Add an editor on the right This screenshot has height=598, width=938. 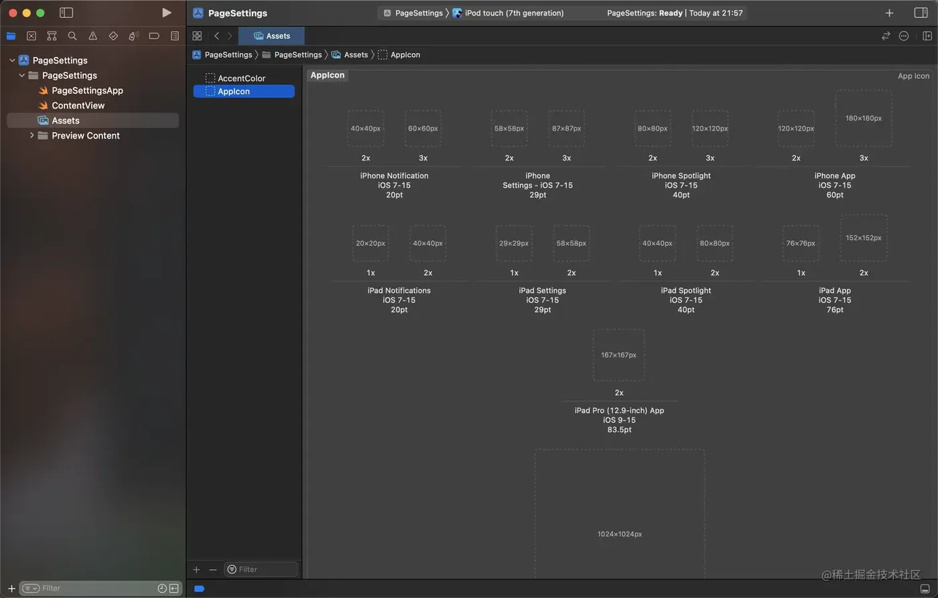pyautogui.click(x=927, y=36)
